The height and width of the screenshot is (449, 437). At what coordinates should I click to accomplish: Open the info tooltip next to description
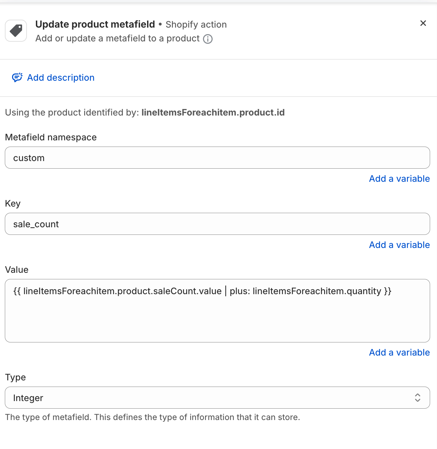(x=208, y=39)
